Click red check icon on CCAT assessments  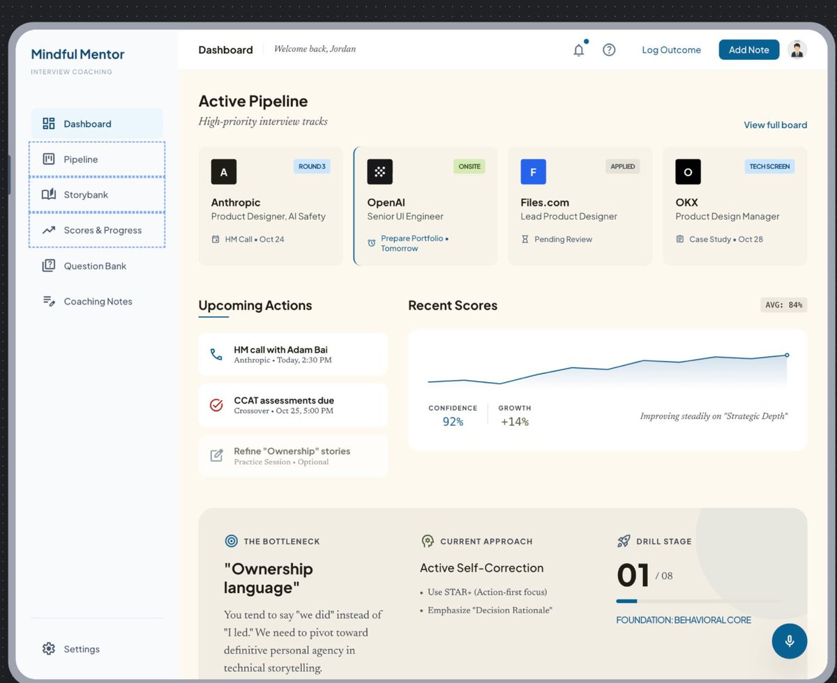pos(216,405)
